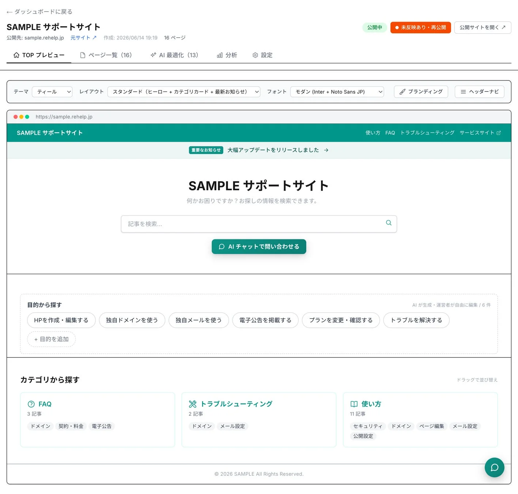Open the テーマ dropdown showing ティール
518x494 pixels.
coord(52,92)
